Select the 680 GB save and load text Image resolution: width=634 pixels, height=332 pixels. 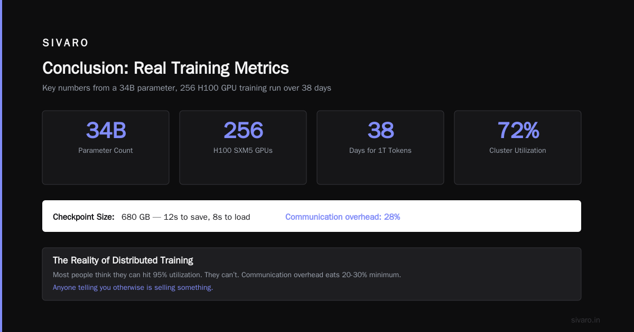[x=186, y=217]
